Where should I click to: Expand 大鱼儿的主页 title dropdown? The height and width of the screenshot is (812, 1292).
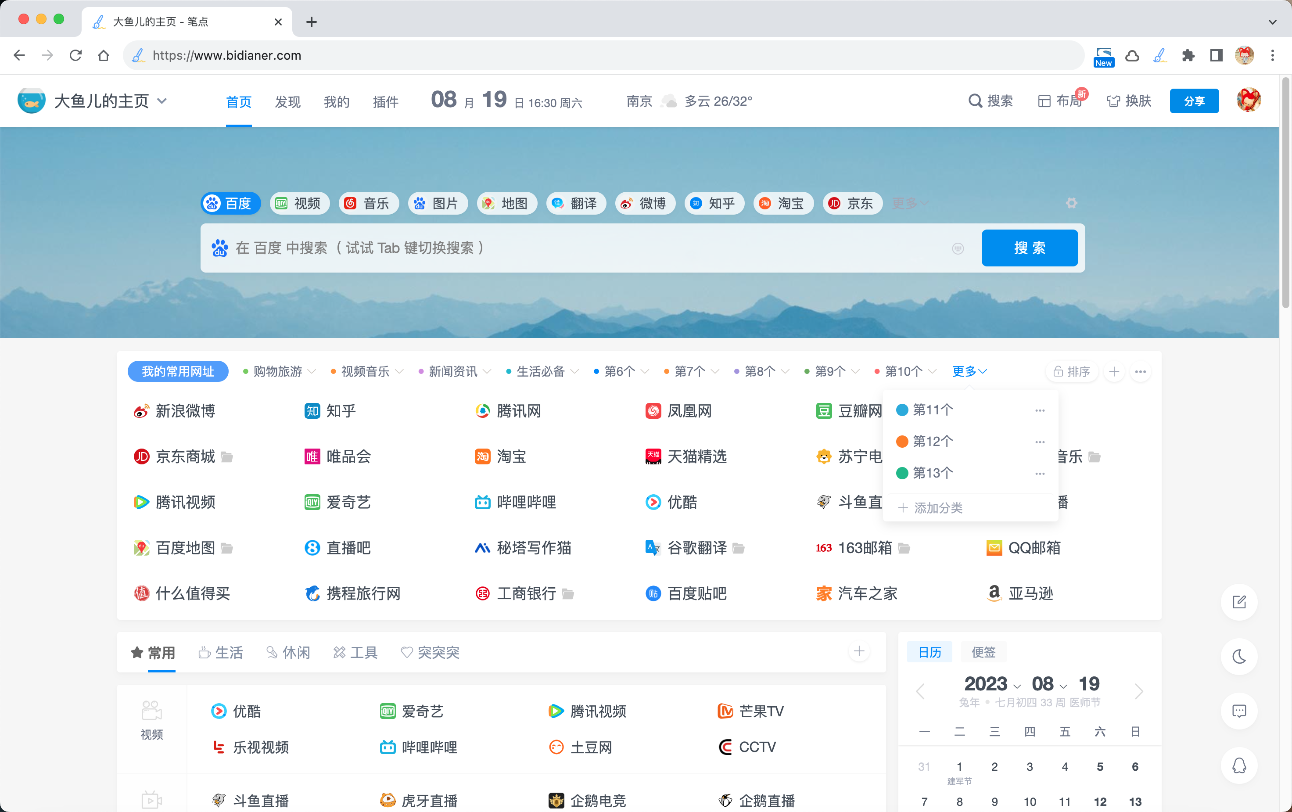coord(162,101)
